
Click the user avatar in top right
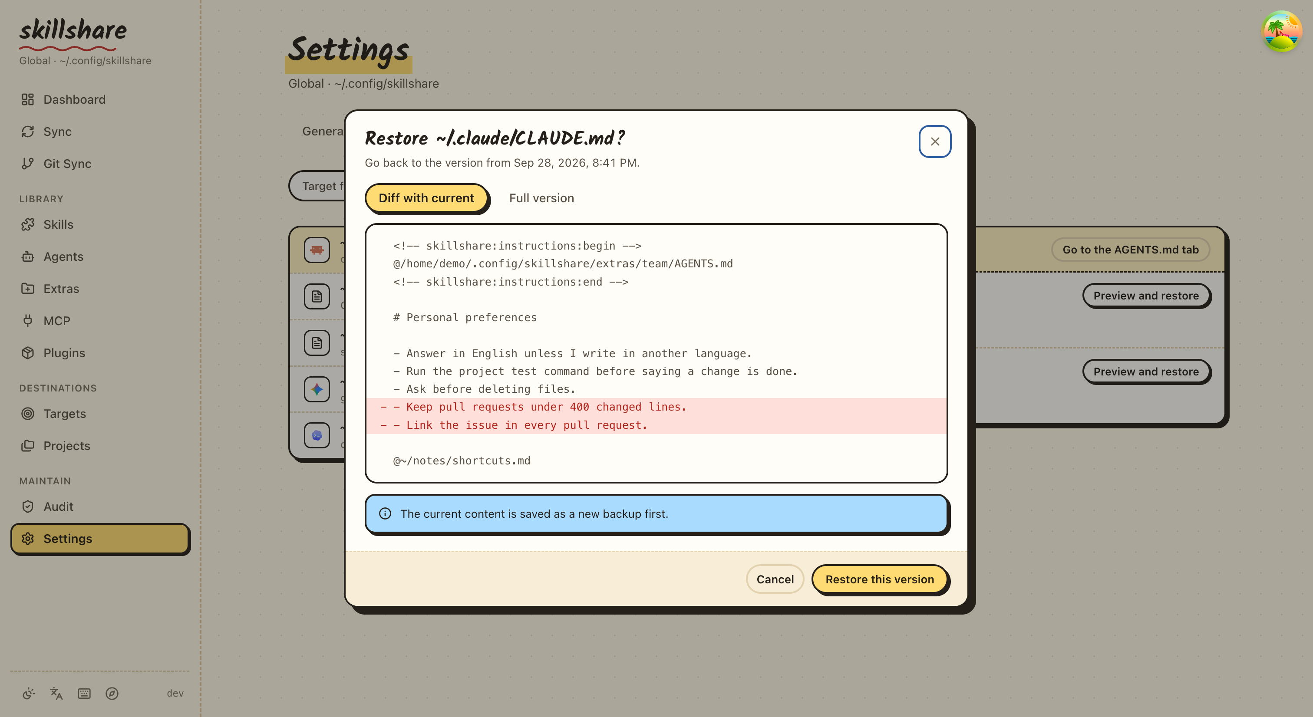point(1281,31)
